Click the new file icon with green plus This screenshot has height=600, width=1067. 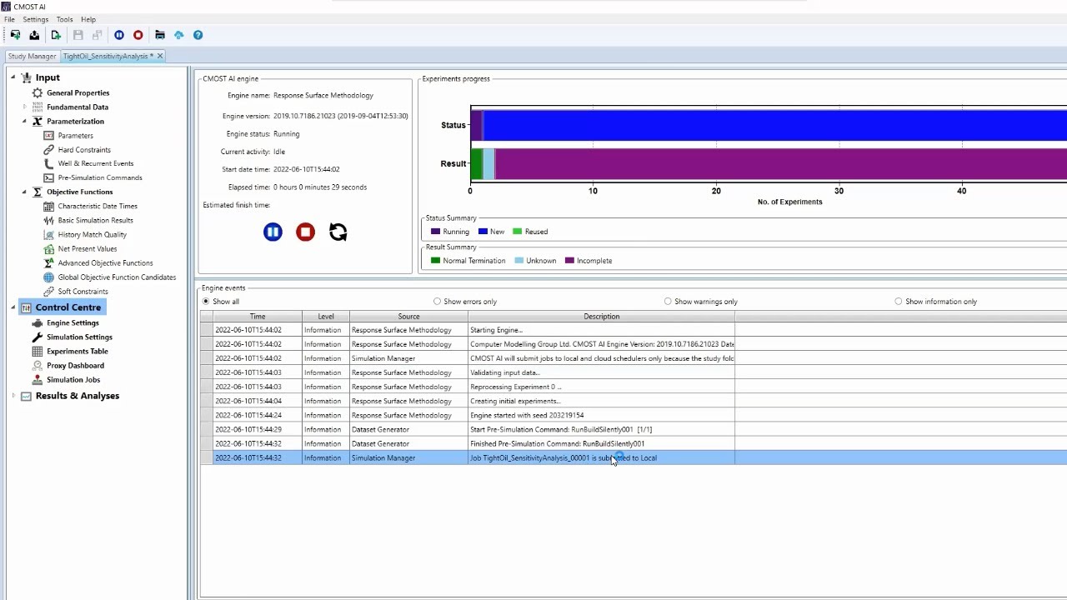[x=56, y=35]
